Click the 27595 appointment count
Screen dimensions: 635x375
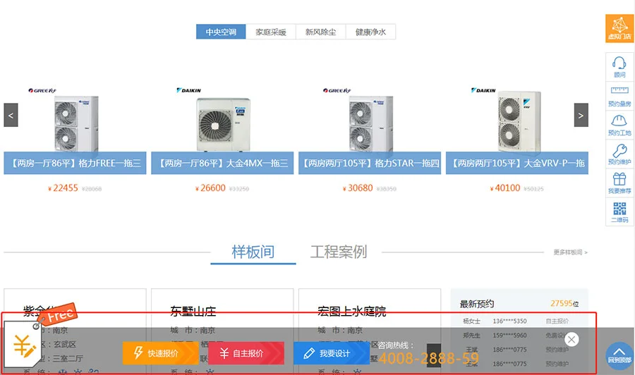point(562,303)
